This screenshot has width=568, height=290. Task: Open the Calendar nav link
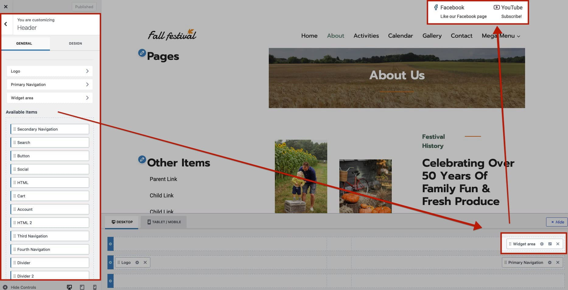(x=400, y=36)
